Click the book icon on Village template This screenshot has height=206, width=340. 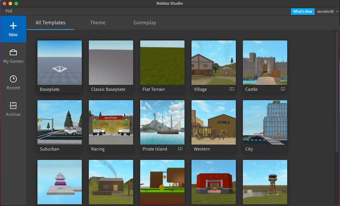coord(231,89)
